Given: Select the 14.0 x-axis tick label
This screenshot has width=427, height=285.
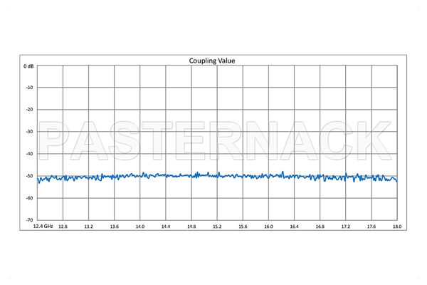Looking at the screenshot, I should (140, 227).
